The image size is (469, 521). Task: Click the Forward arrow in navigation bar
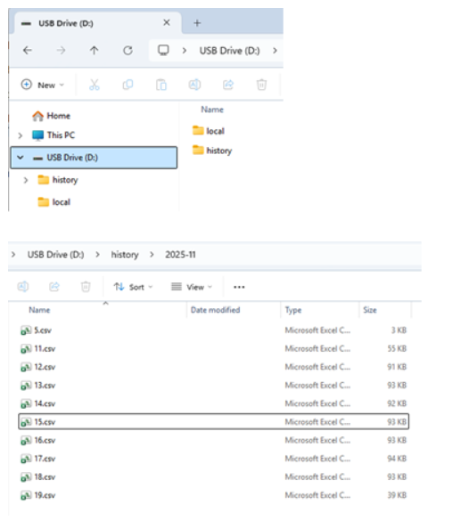61,51
